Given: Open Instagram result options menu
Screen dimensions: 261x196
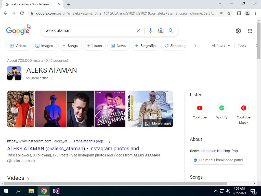Looking at the screenshot, I should [x=110, y=141].
